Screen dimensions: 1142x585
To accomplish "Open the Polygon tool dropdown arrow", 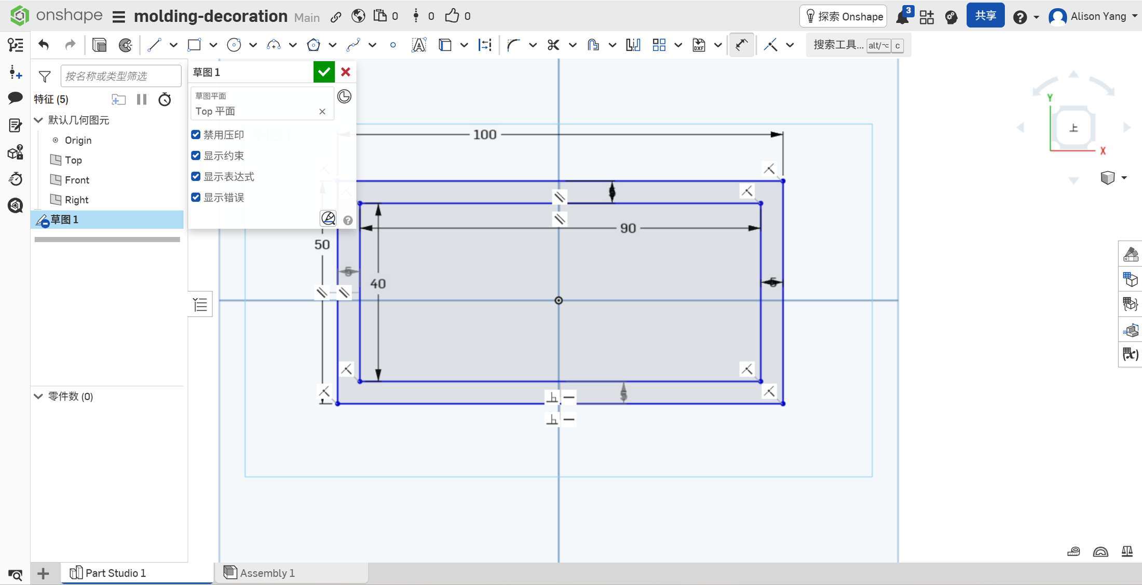I will (x=333, y=45).
